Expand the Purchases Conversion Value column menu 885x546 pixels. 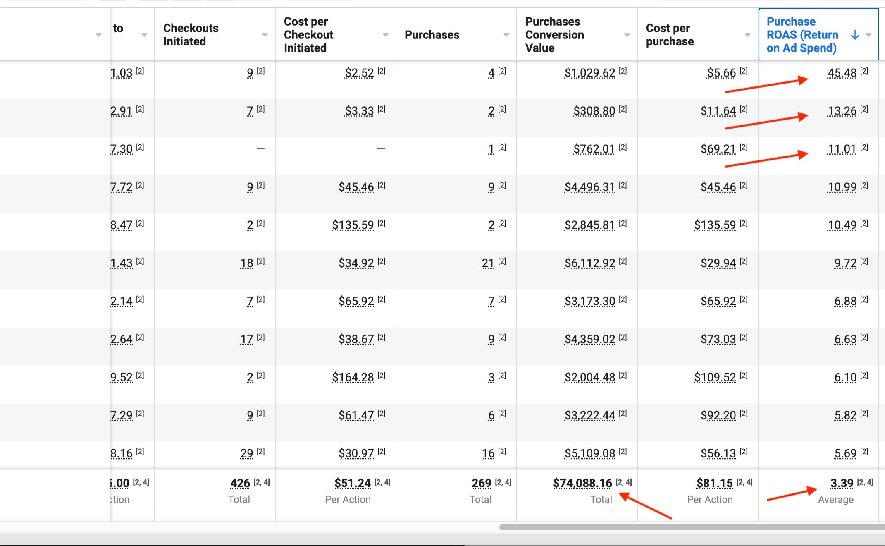click(627, 35)
